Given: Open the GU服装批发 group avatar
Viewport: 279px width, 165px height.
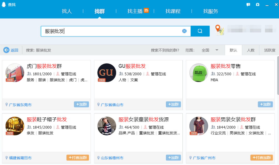Looking at the screenshot, I should [107, 73].
